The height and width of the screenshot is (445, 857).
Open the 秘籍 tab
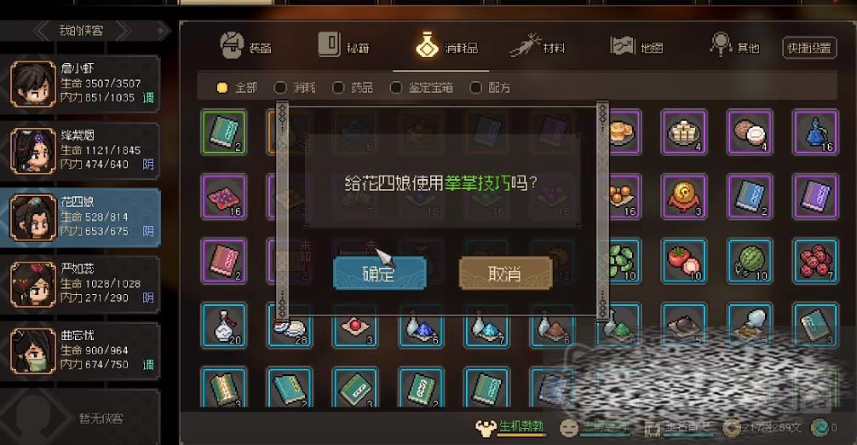344,47
